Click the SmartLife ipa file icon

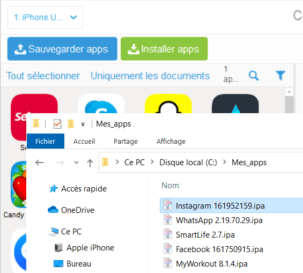168,234
